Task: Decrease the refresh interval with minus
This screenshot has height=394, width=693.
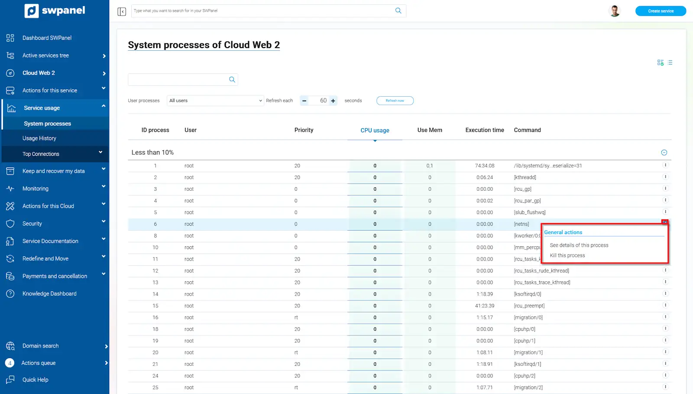Action: pyautogui.click(x=304, y=101)
